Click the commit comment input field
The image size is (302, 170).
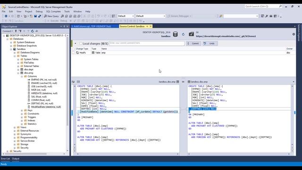(147, 43)
